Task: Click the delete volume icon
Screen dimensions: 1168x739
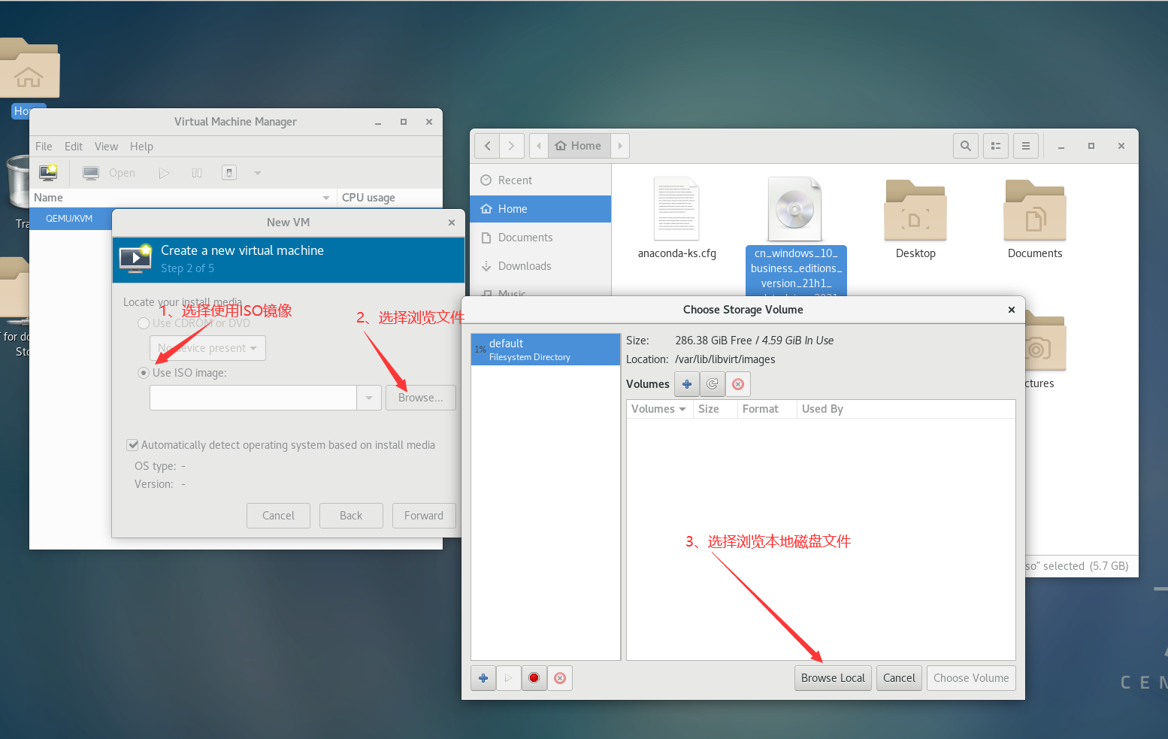Action: pyautogui.click(x=737, y=383)
